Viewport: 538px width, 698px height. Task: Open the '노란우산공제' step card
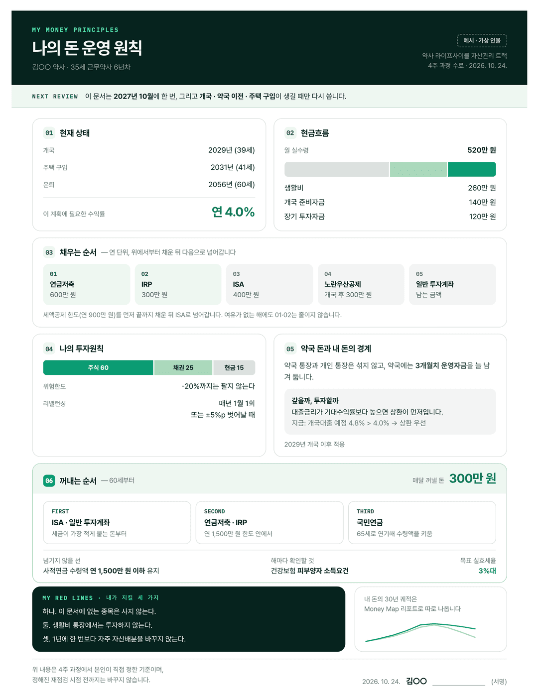click(361, 284)
